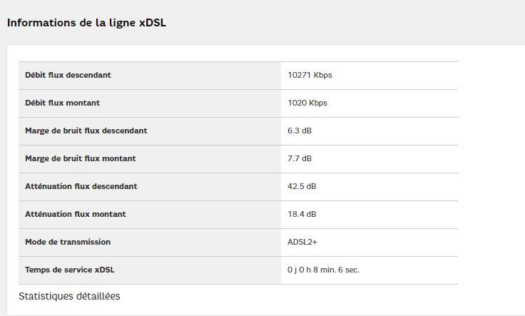Select the Temps de service xDSL label
Screen dimensions: 525x316
pyautogui.click(x=70, y=270)
